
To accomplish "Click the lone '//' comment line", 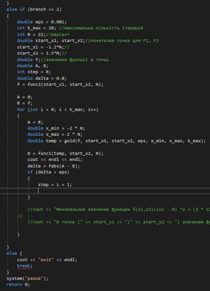I will coord(20,216).
